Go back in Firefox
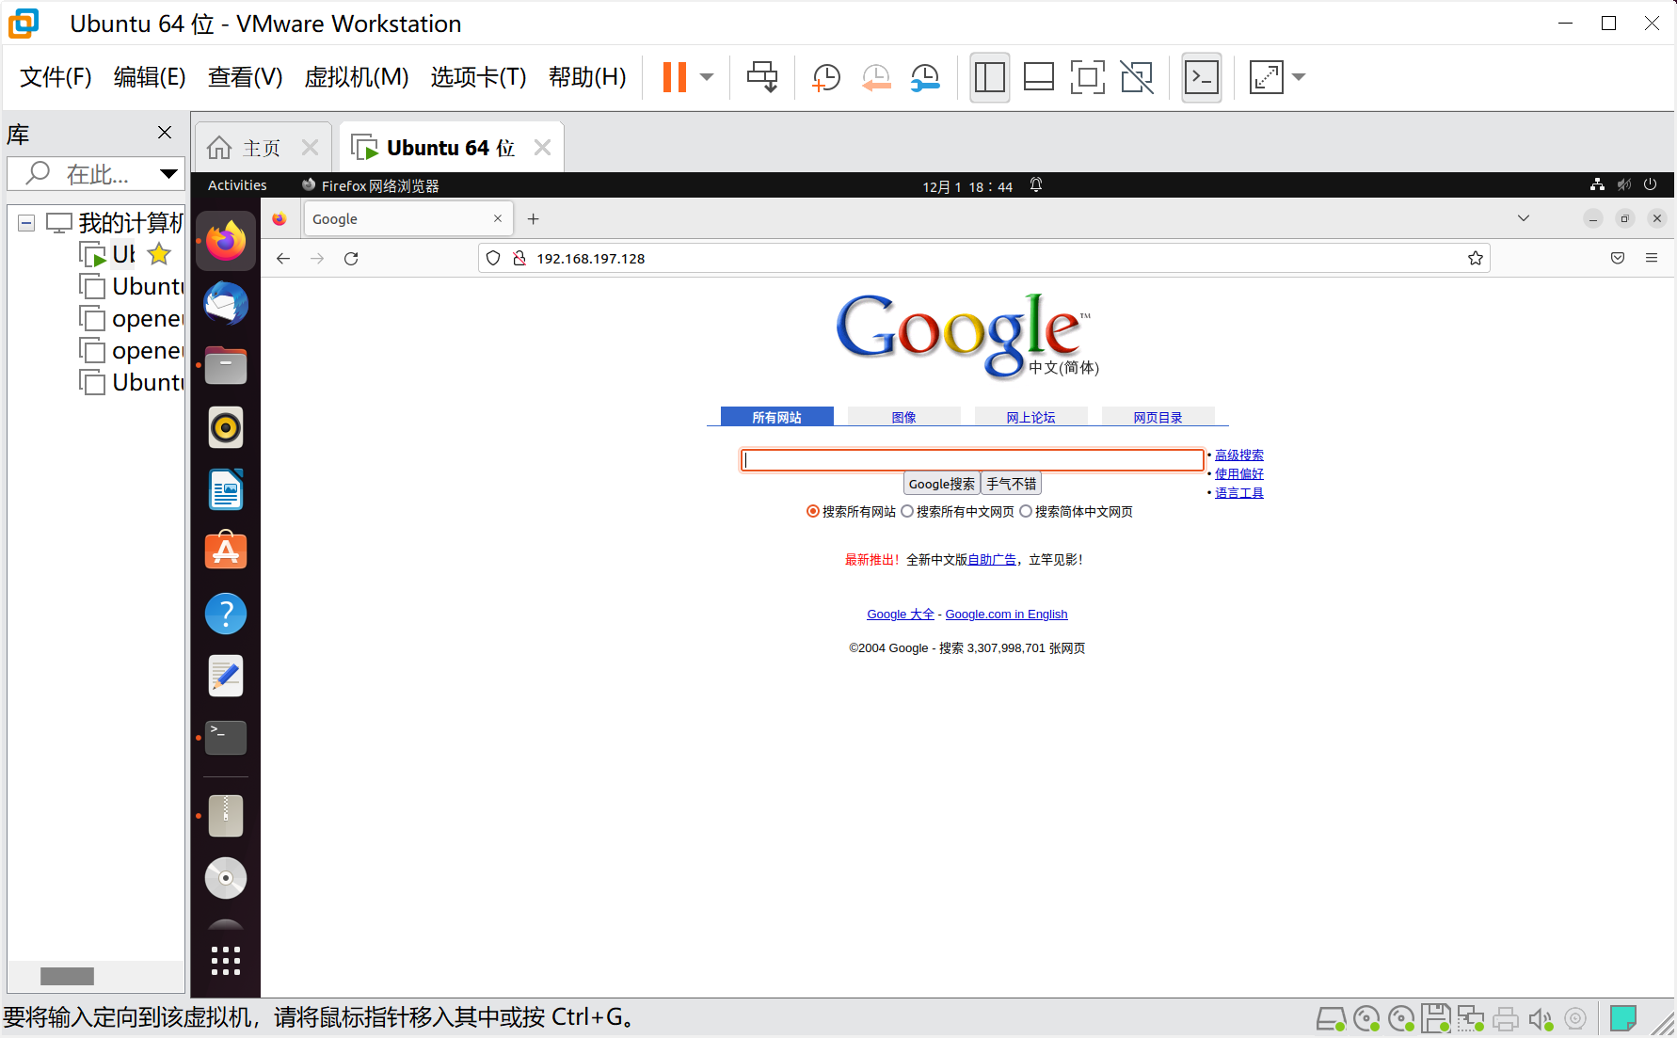The image size is (1677, 1038). click(283, 259)
